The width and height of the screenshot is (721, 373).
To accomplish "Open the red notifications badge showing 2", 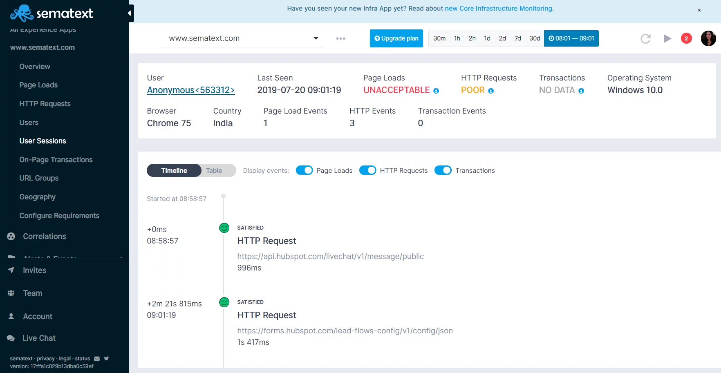I will point(686,38).
